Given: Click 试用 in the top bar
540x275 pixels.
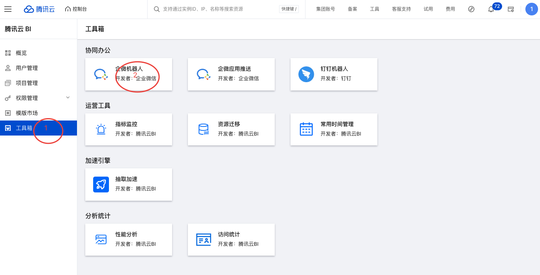Looking at the screenshot, I should pos(428,9).
